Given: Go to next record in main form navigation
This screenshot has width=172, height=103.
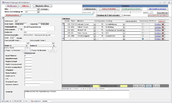Looking at the screenshot, I should coord(24,101).
